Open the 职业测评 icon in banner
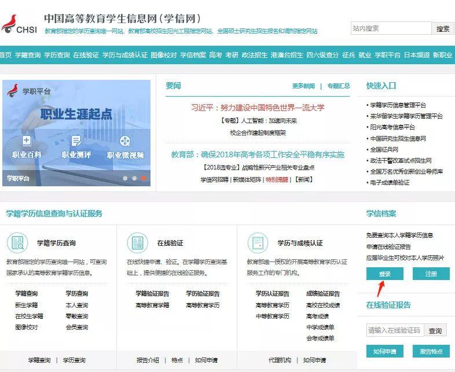Screen dimensions: 455x372 coord(76,141)
